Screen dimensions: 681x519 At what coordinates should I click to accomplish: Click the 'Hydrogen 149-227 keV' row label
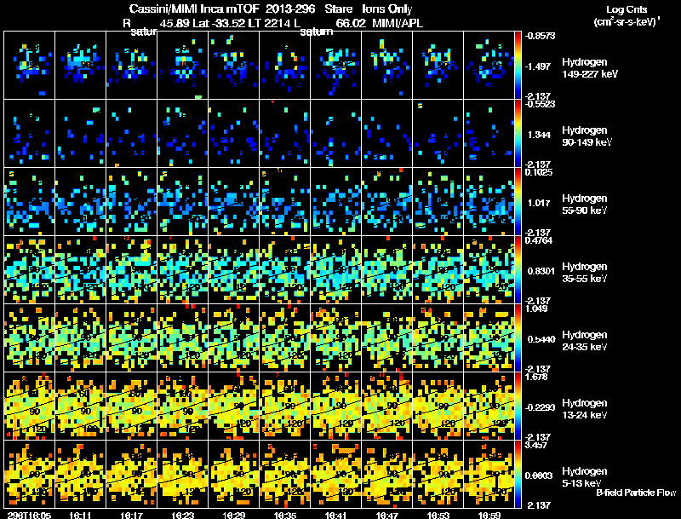tap(590, 68)
